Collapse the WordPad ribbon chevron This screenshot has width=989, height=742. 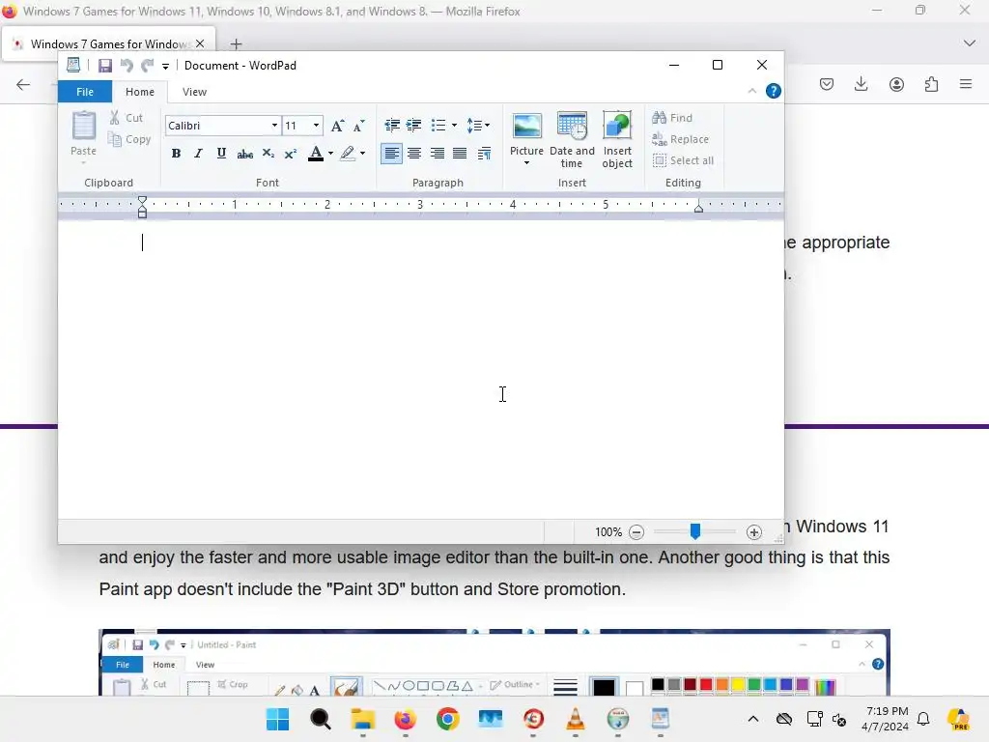[x=751, y=92]
